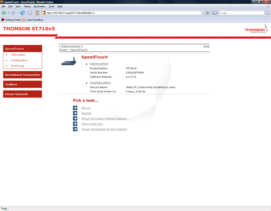This screenshot has width=271, height=211.
Task: Click the THOMSON ST716v5 page title
Action: click(29, 29)
